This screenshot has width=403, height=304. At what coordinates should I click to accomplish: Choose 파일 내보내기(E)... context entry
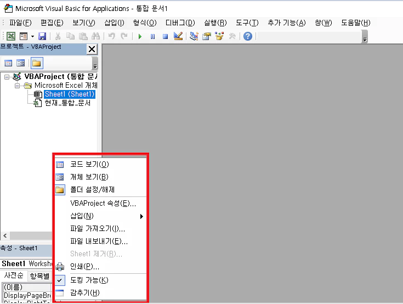pyautogui.click(x=100, y=241)
